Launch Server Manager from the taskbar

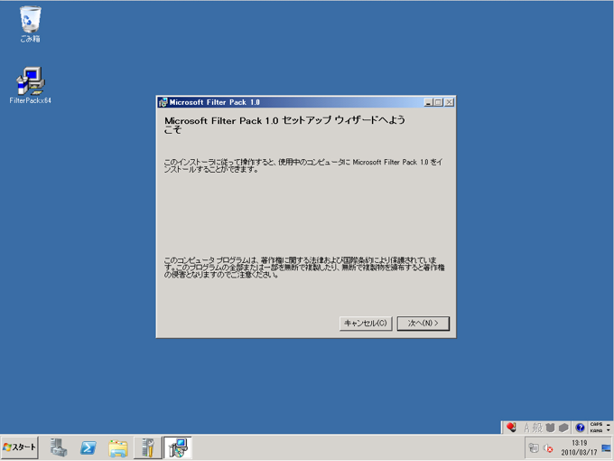pos(59,447)
